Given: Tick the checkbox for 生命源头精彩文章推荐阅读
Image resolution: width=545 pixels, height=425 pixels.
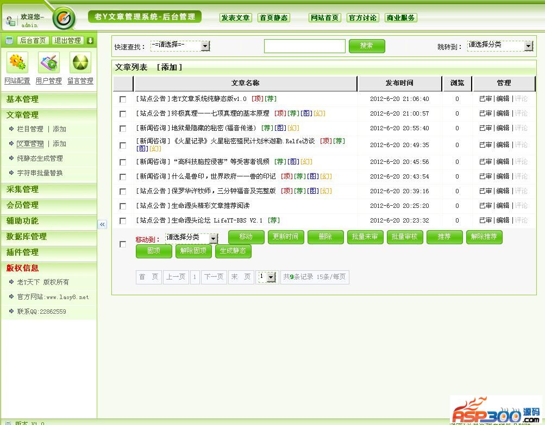Looking at the screenshot, I should (x=123, y=206).
